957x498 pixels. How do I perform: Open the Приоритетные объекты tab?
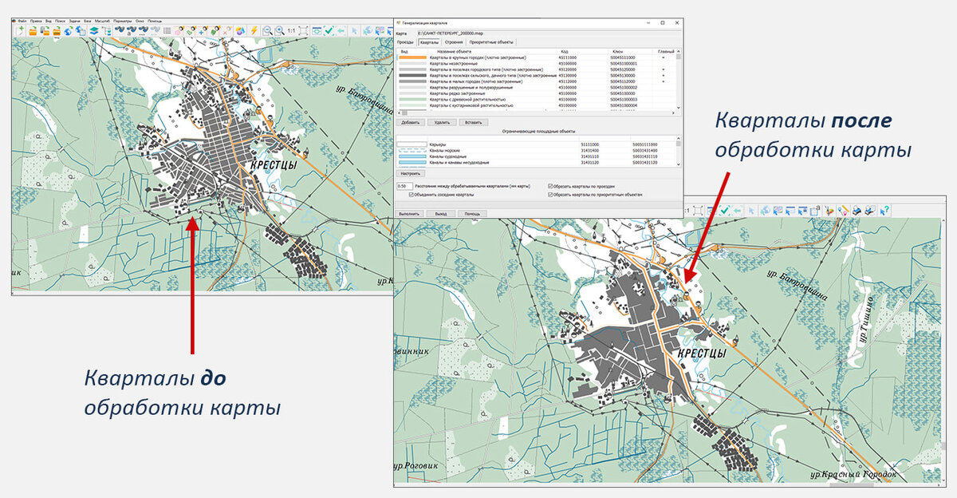click(x=491, y=42)
